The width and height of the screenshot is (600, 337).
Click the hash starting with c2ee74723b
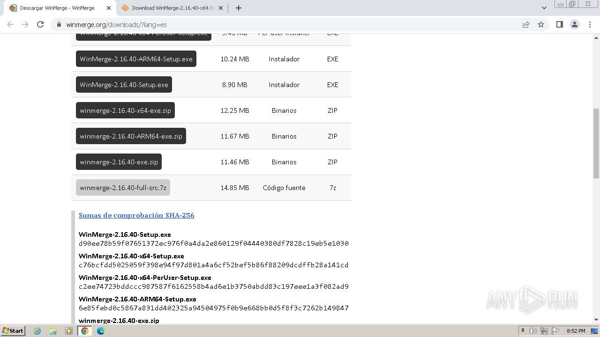[x=214, y=286]
